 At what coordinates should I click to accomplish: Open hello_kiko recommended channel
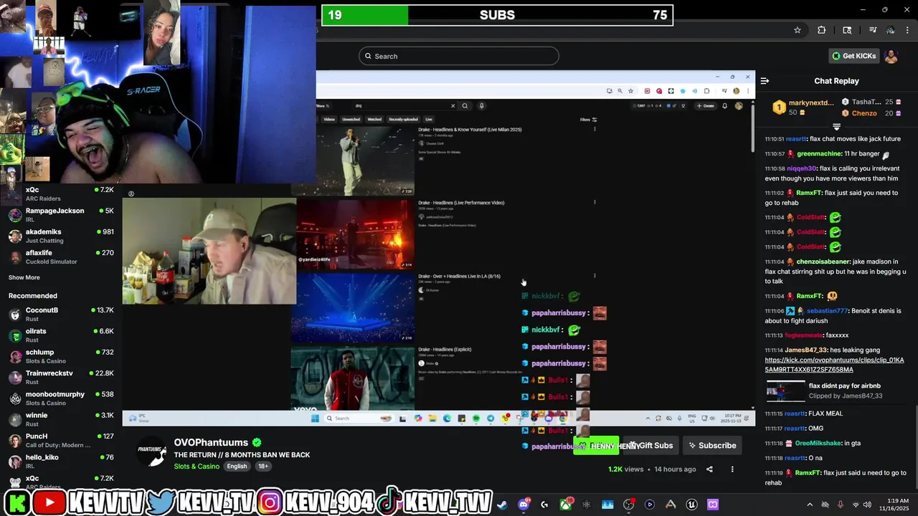(x=61, y=461)
